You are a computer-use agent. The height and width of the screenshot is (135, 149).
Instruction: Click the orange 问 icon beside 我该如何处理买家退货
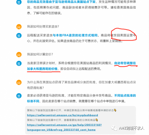pos(19,27)
